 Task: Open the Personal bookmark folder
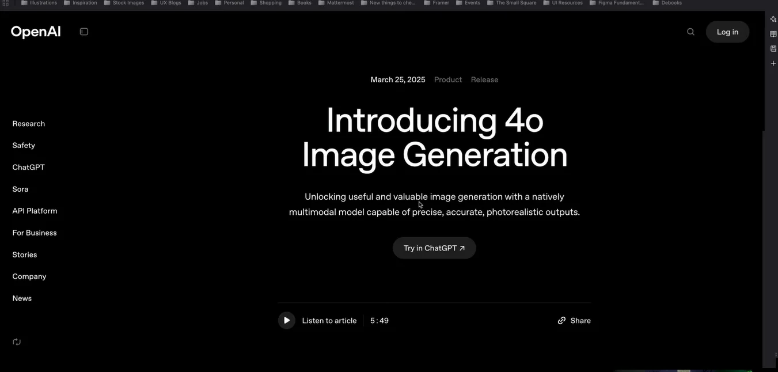click(230, 3)
